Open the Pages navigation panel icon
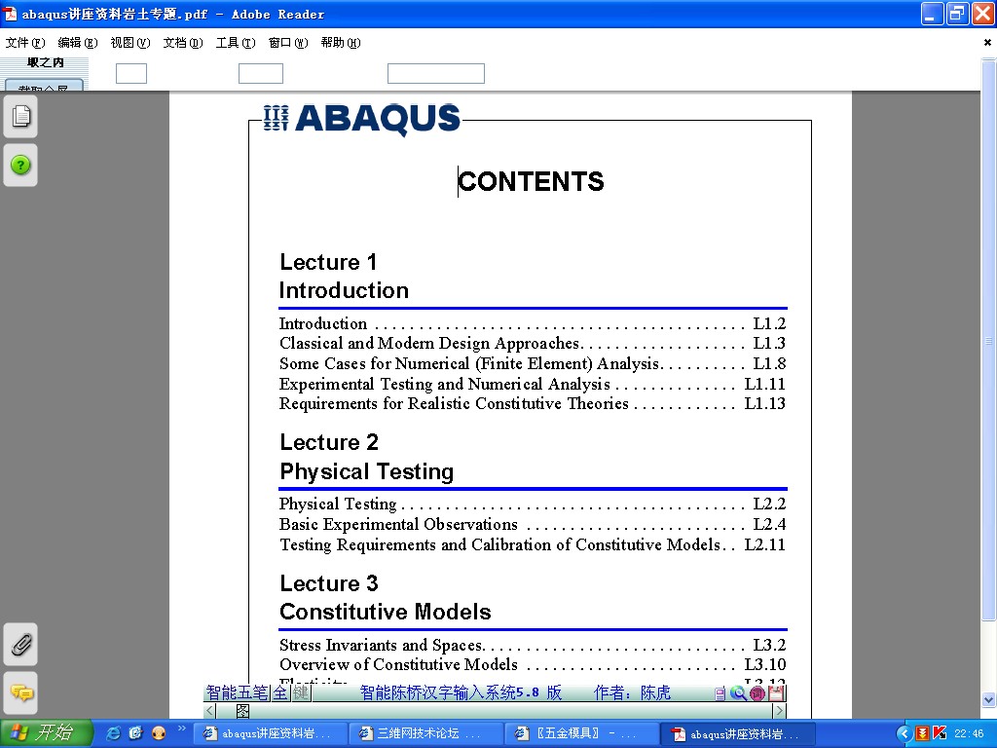 [x=20, y=117]
